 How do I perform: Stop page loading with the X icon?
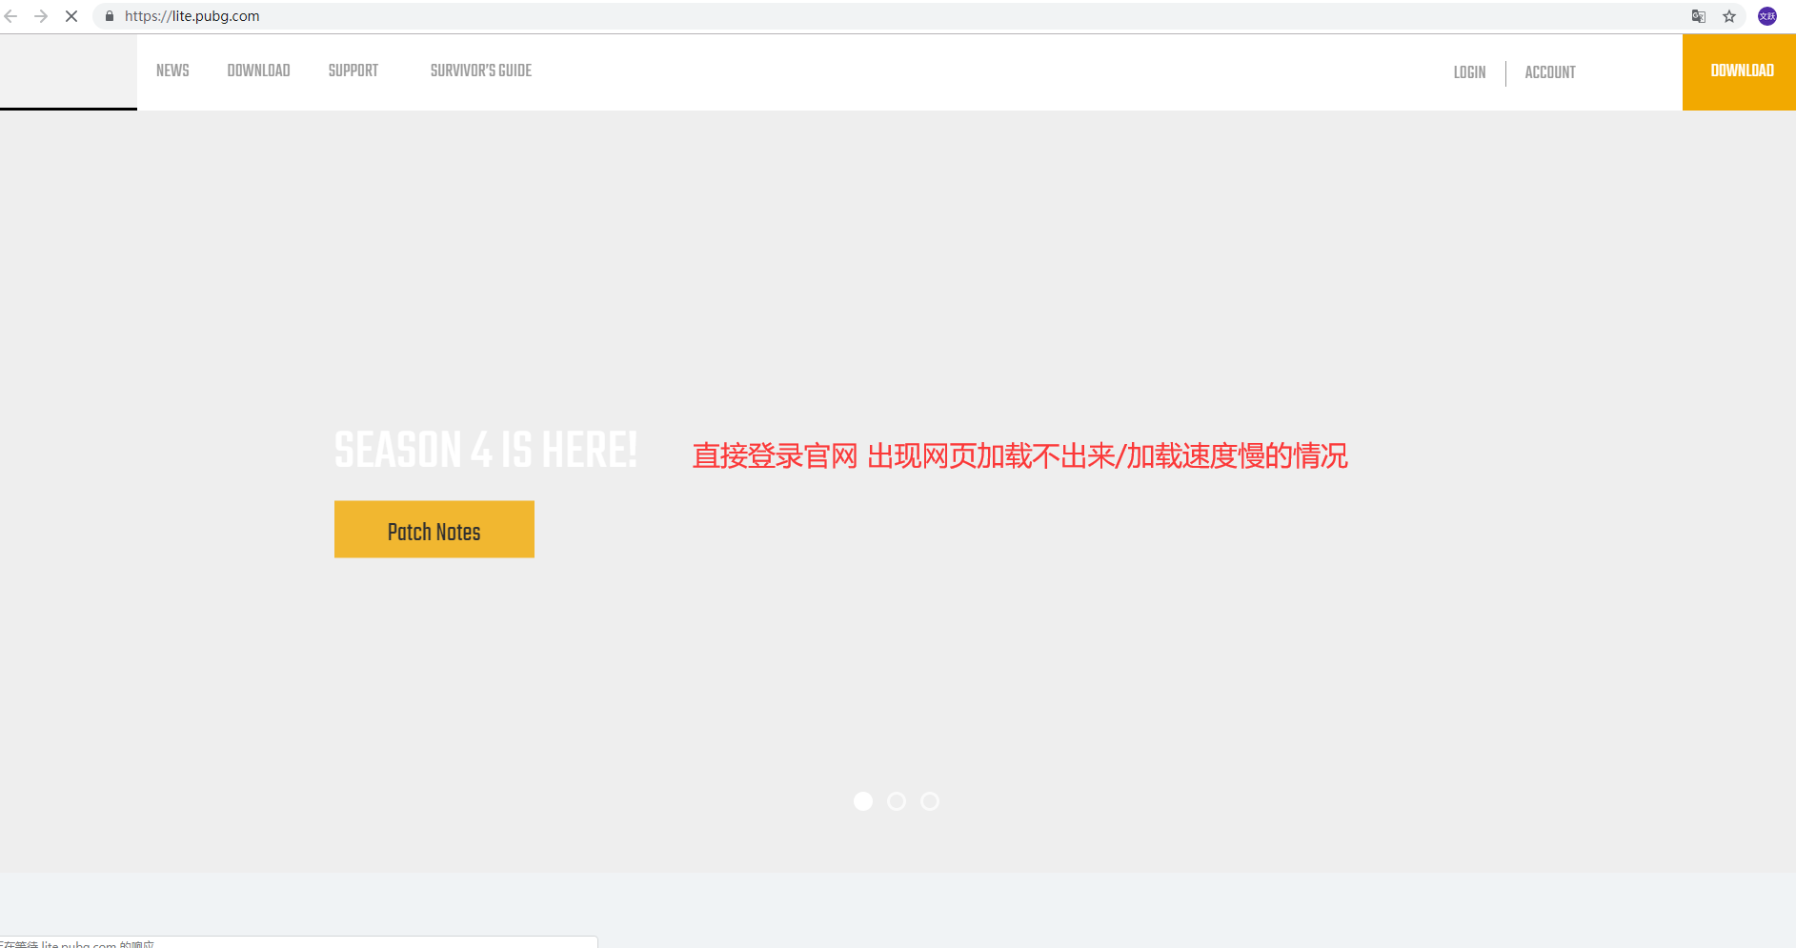pyautogui.click(x=71, y=16)
